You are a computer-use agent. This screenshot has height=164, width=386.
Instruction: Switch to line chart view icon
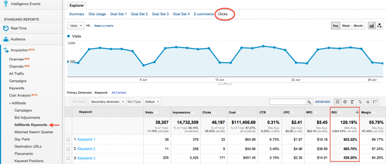point(372,26)
